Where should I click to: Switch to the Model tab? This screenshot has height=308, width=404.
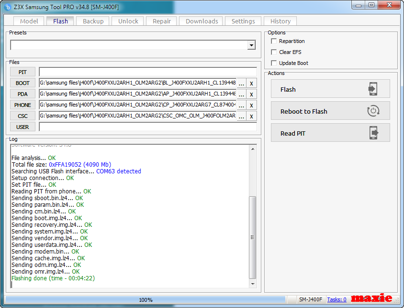[x=29, y=21]
